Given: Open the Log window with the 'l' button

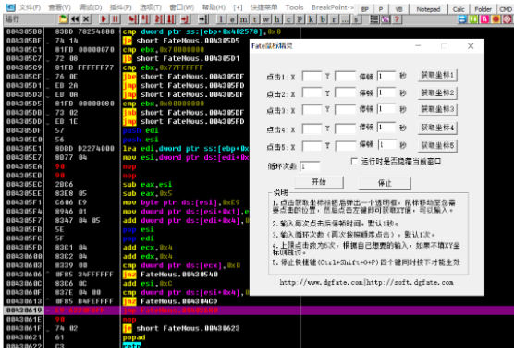Looking at the screenshot, I should (x=221, y=19).
